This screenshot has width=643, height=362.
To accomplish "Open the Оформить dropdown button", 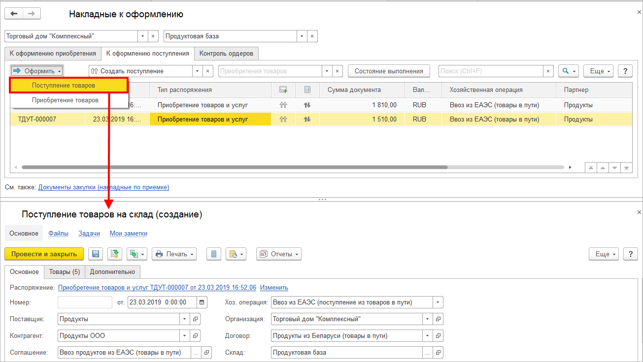I will 37,71.
